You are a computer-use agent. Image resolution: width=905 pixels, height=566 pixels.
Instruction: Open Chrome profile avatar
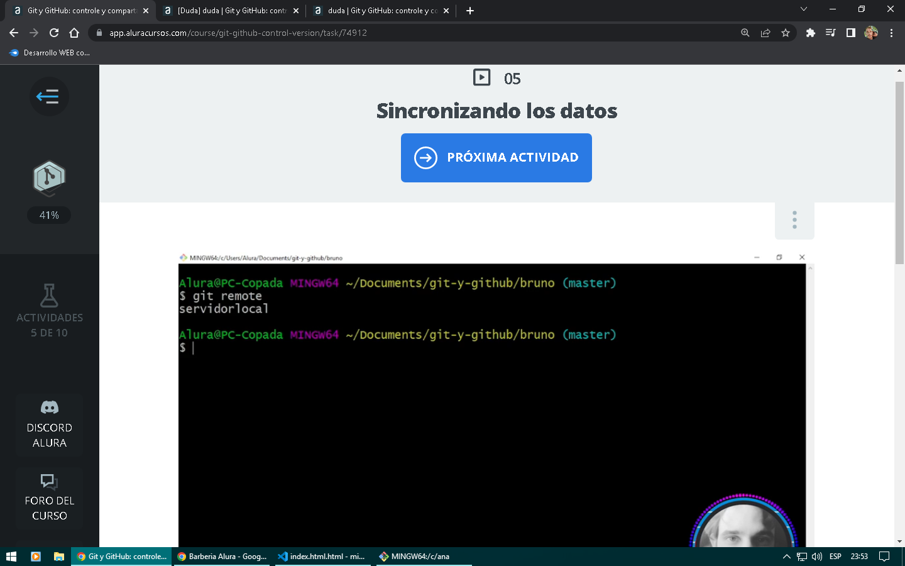[x=871, y=33]
